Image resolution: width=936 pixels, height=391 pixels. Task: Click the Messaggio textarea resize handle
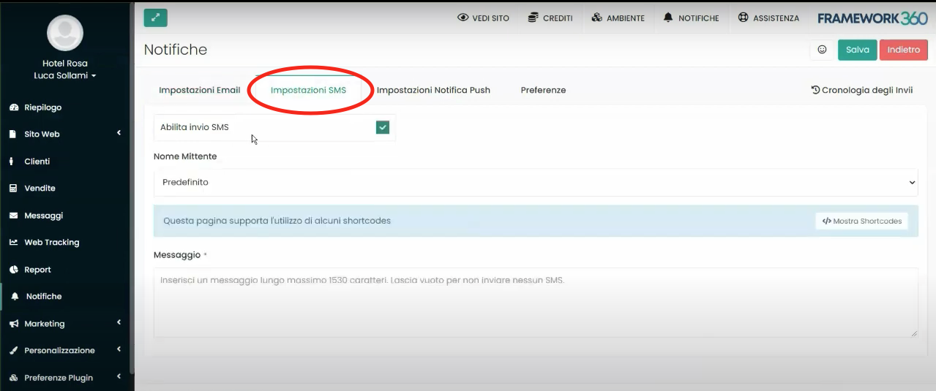913,333
